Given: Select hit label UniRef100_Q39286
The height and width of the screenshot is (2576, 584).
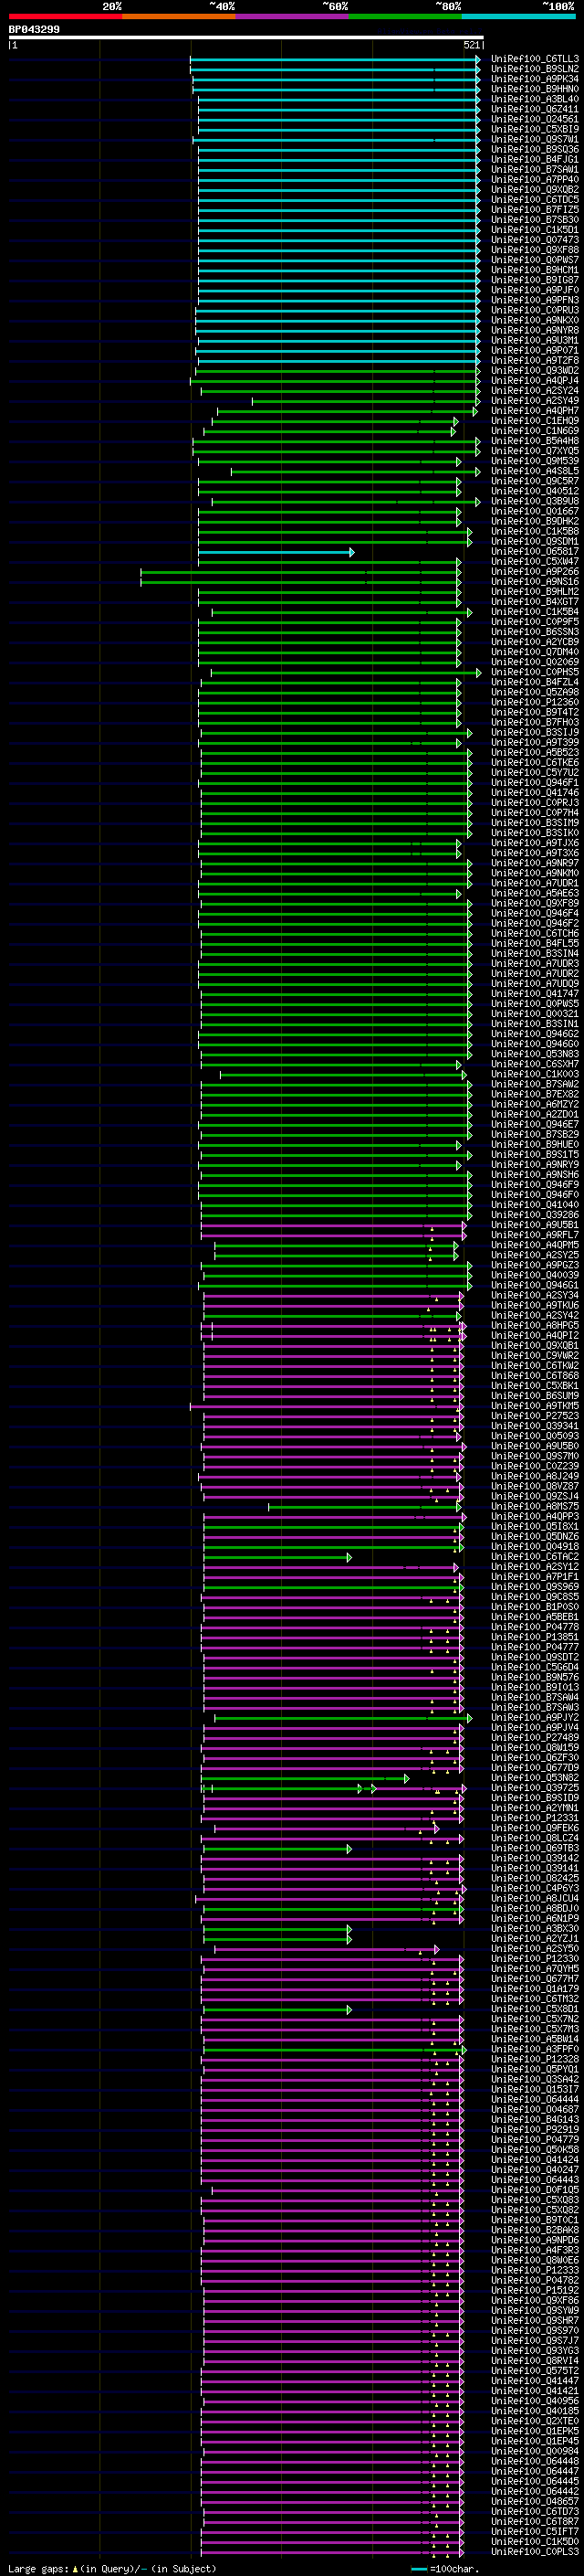Looking at the screenshot, I should point(534,1215).
